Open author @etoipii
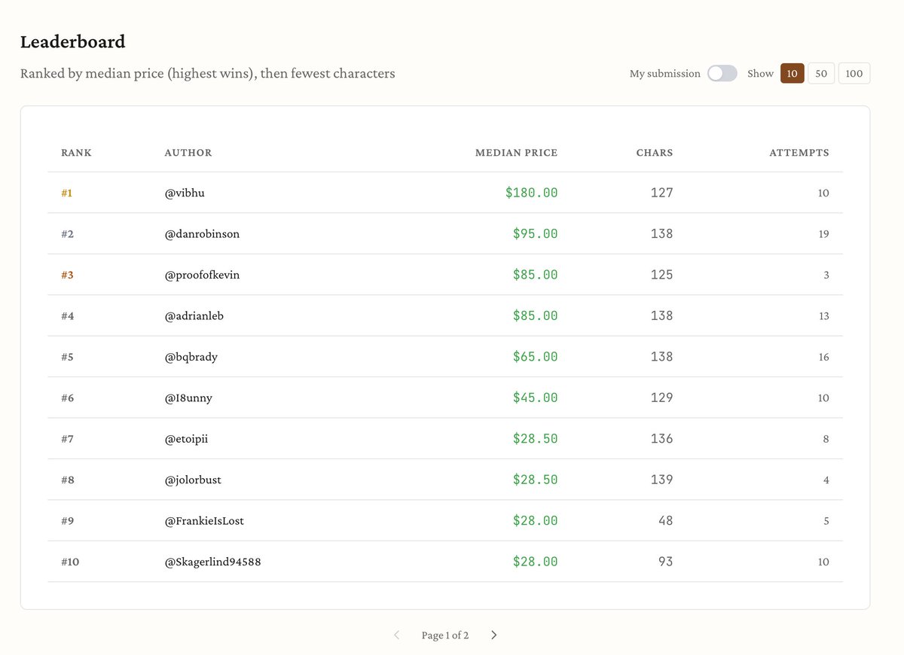904x655 pixels. pos(186,439)
